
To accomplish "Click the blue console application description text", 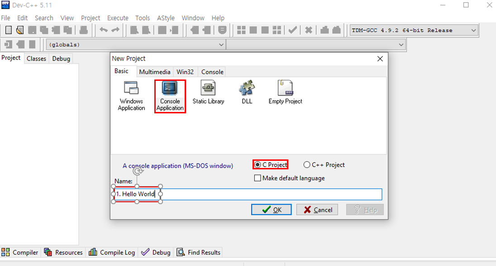I will point(178,166).
